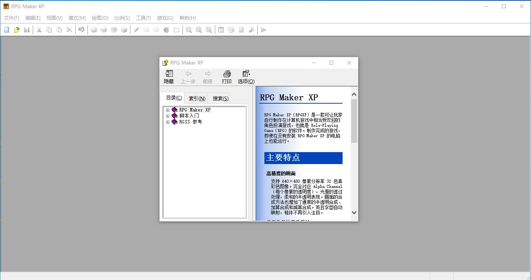The image size is (531, 280).
Task: Select the first layer icon in the toolbar
Action: pos(94,30)
